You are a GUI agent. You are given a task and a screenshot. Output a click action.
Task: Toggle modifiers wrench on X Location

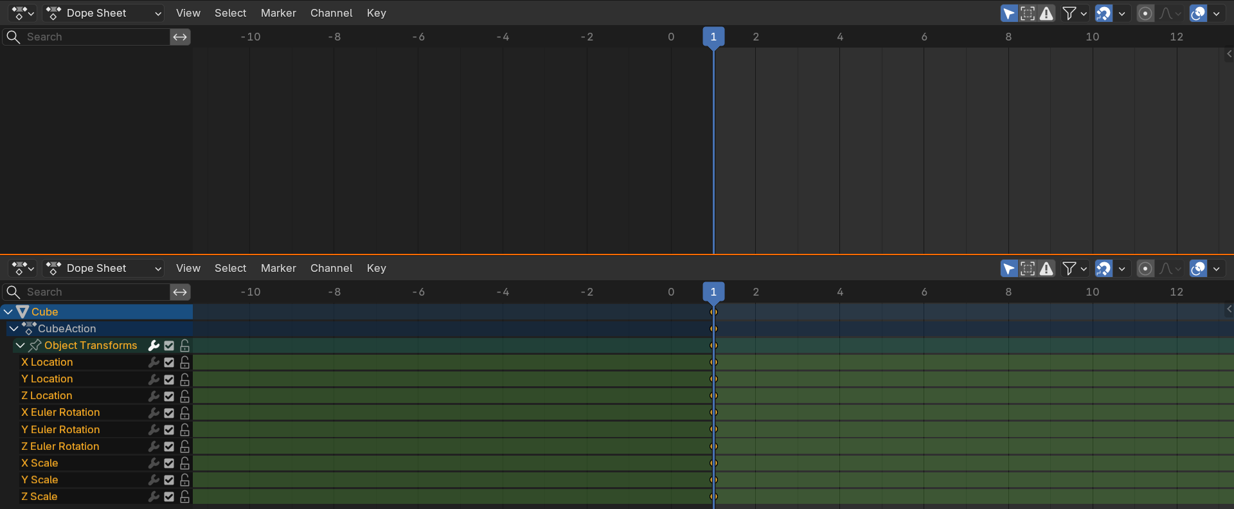(x=154, y=362)
